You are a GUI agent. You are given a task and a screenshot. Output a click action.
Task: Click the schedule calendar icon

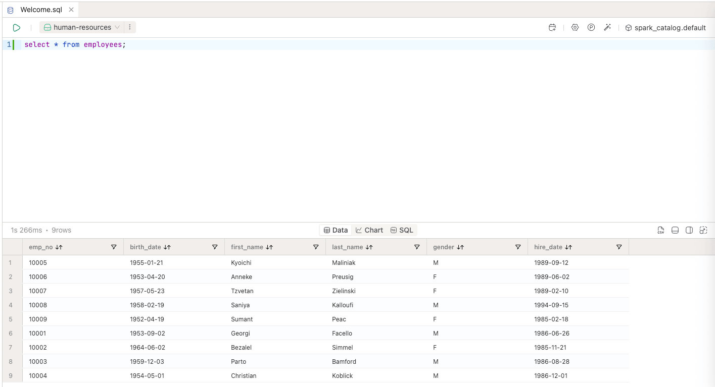point(552,28)
